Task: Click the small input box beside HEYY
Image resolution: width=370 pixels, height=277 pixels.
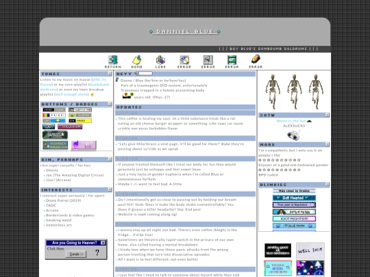Action: coord(145,73)
